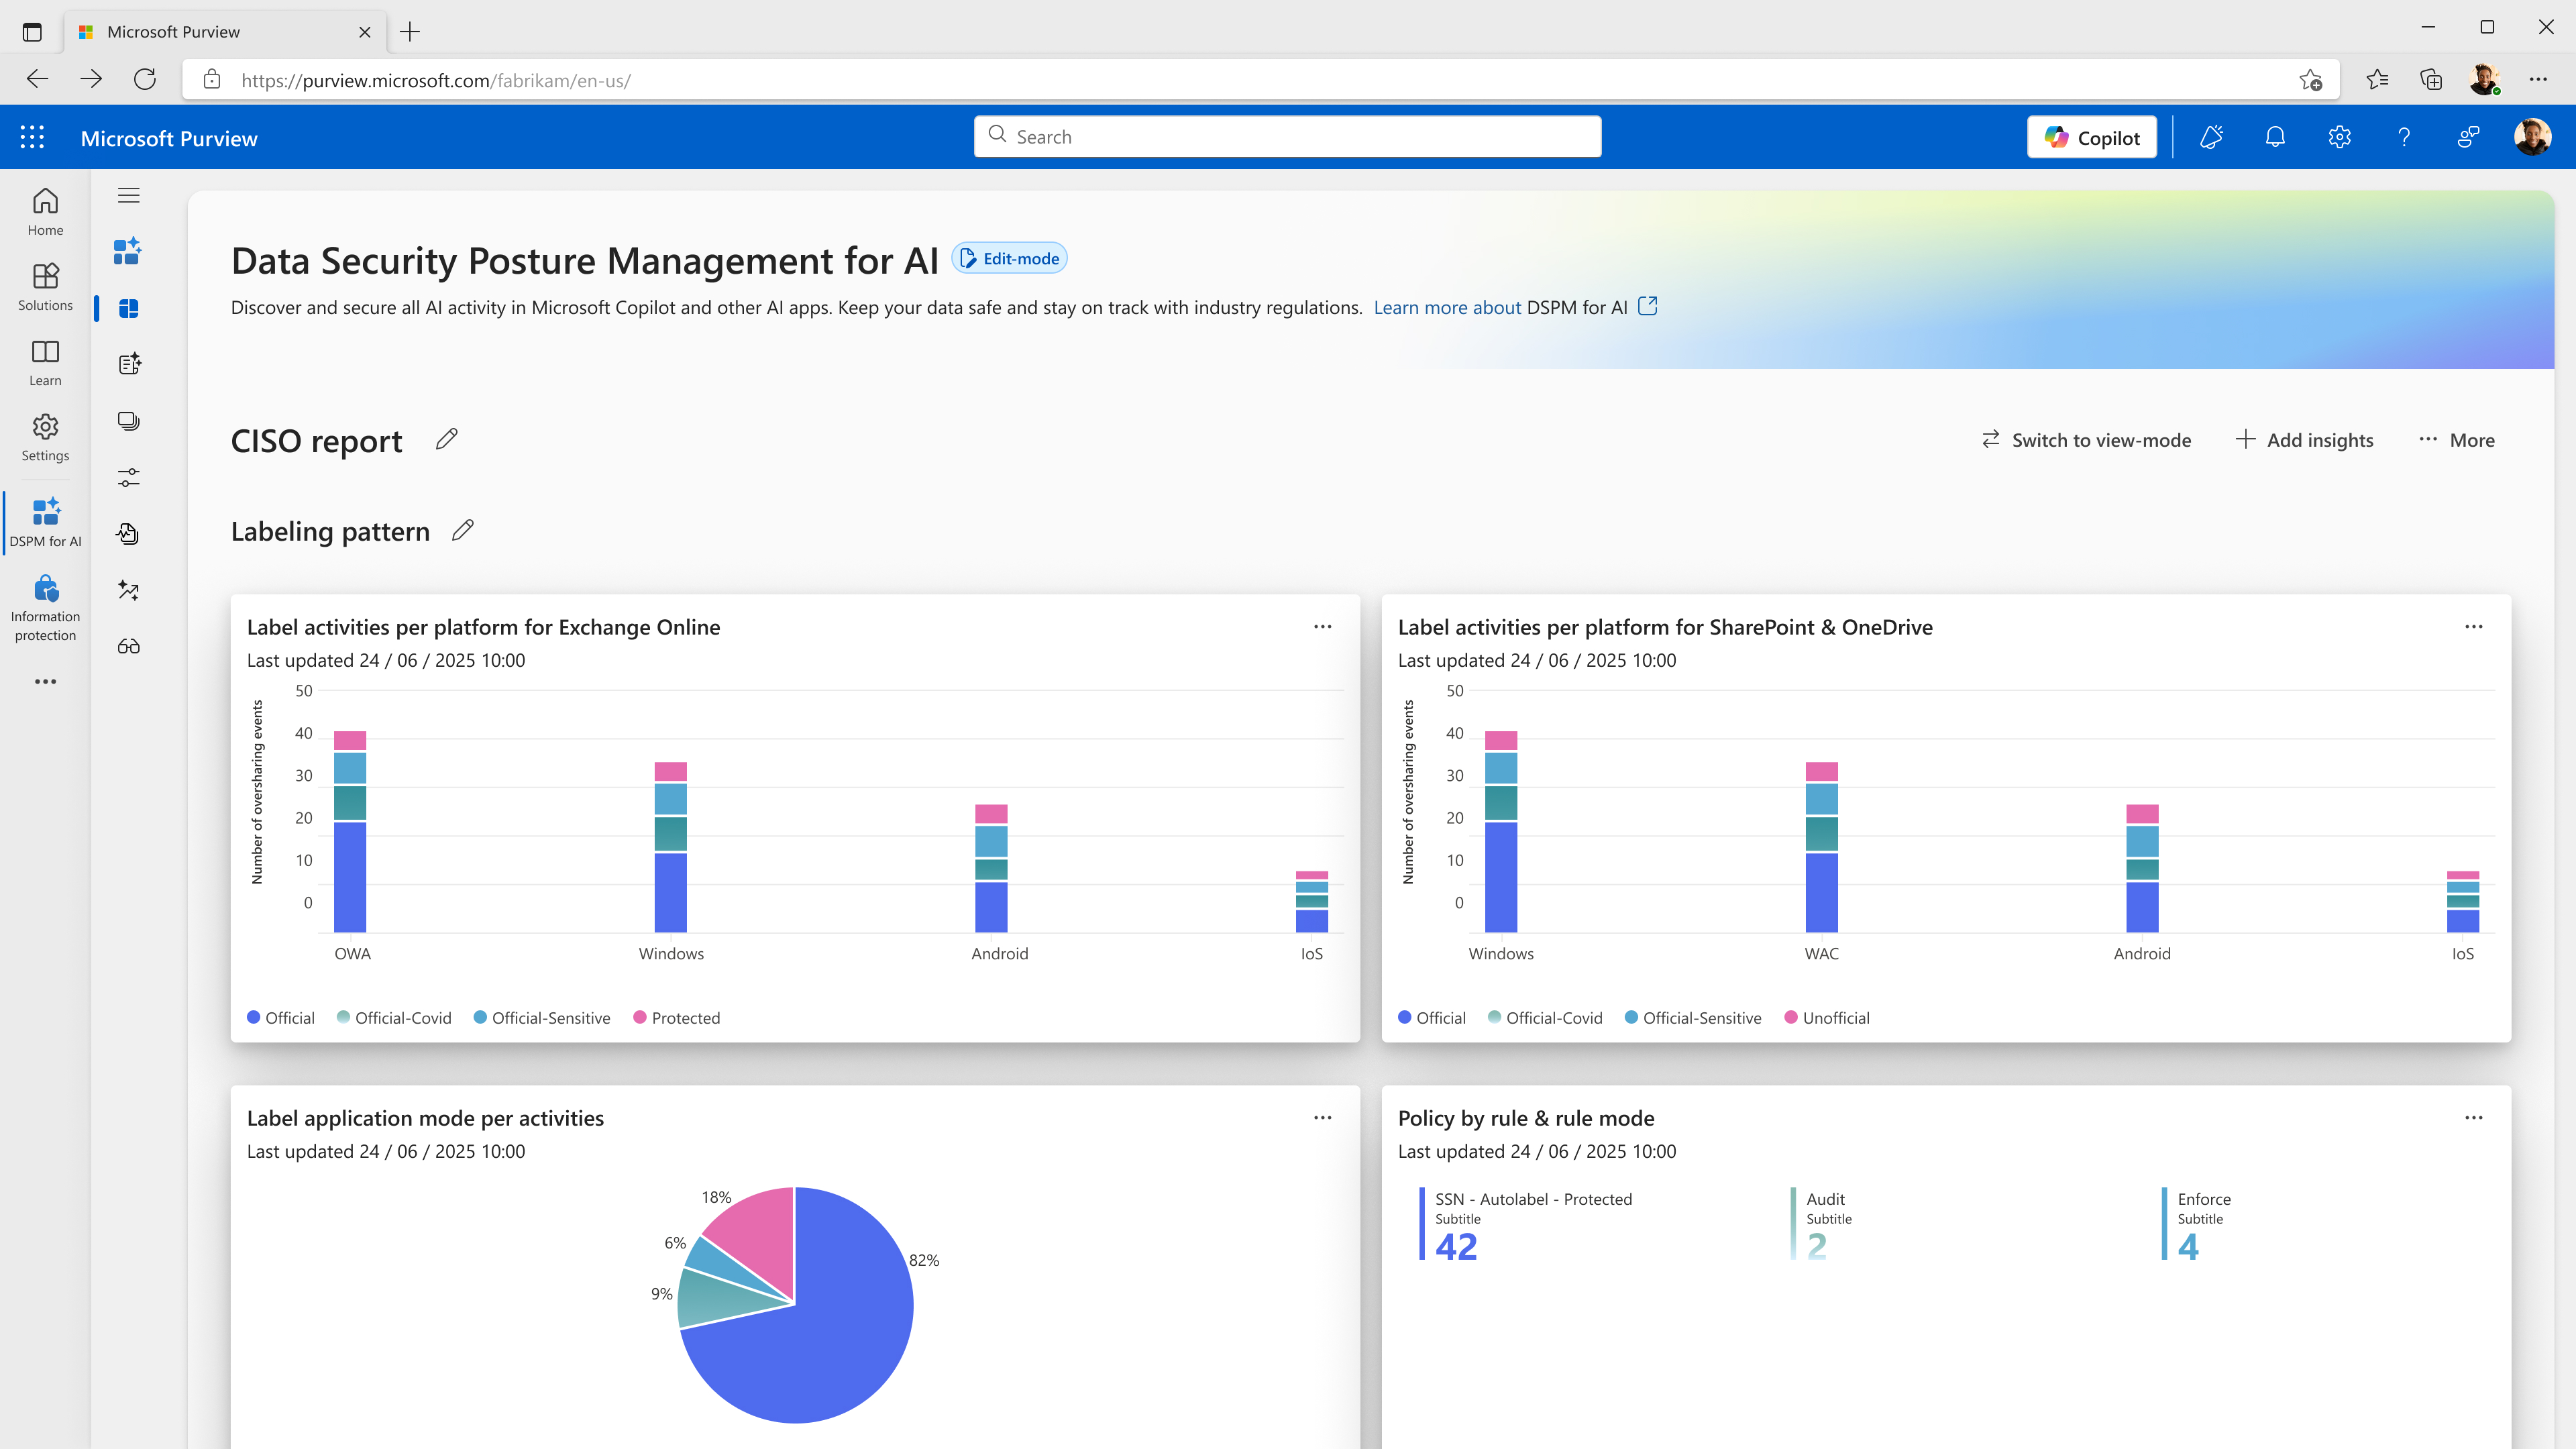Toggle Unofficial legend in SharePoint chart
The width and height of the screenshot is (2576, 1449).
(x=1827, y=1018)
